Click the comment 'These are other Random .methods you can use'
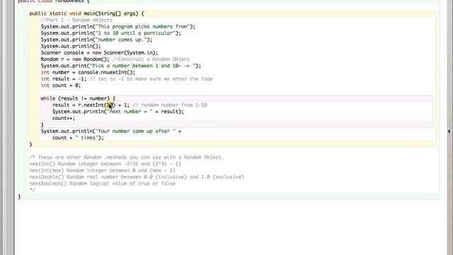453x255 pixels. coord(127,157)
